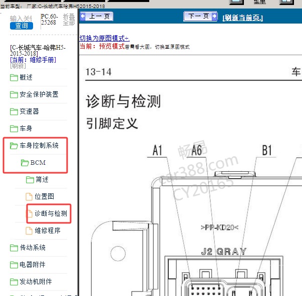302x296 pixels.
Task: Click the left arrow icon on 上一页
Action: pyautogui.click(x=83, y=16)
